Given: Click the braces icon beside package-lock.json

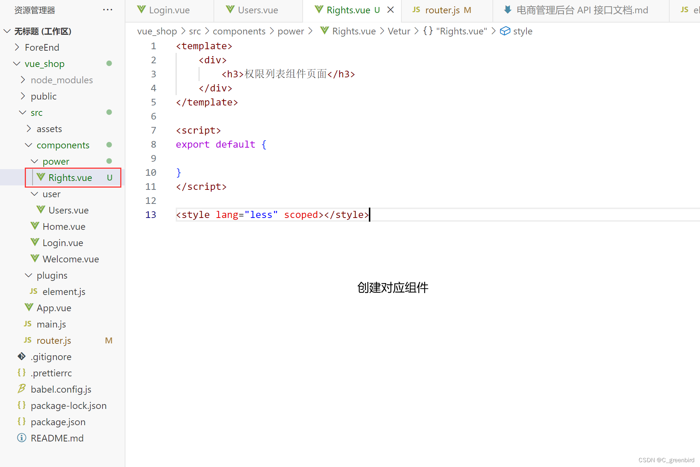Looking at the screenshot, I should click(x=22, y=405).
